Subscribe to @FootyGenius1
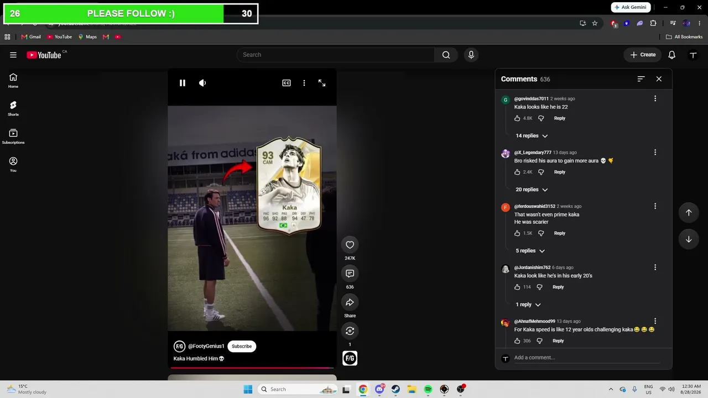 click(x=242, y=347)
